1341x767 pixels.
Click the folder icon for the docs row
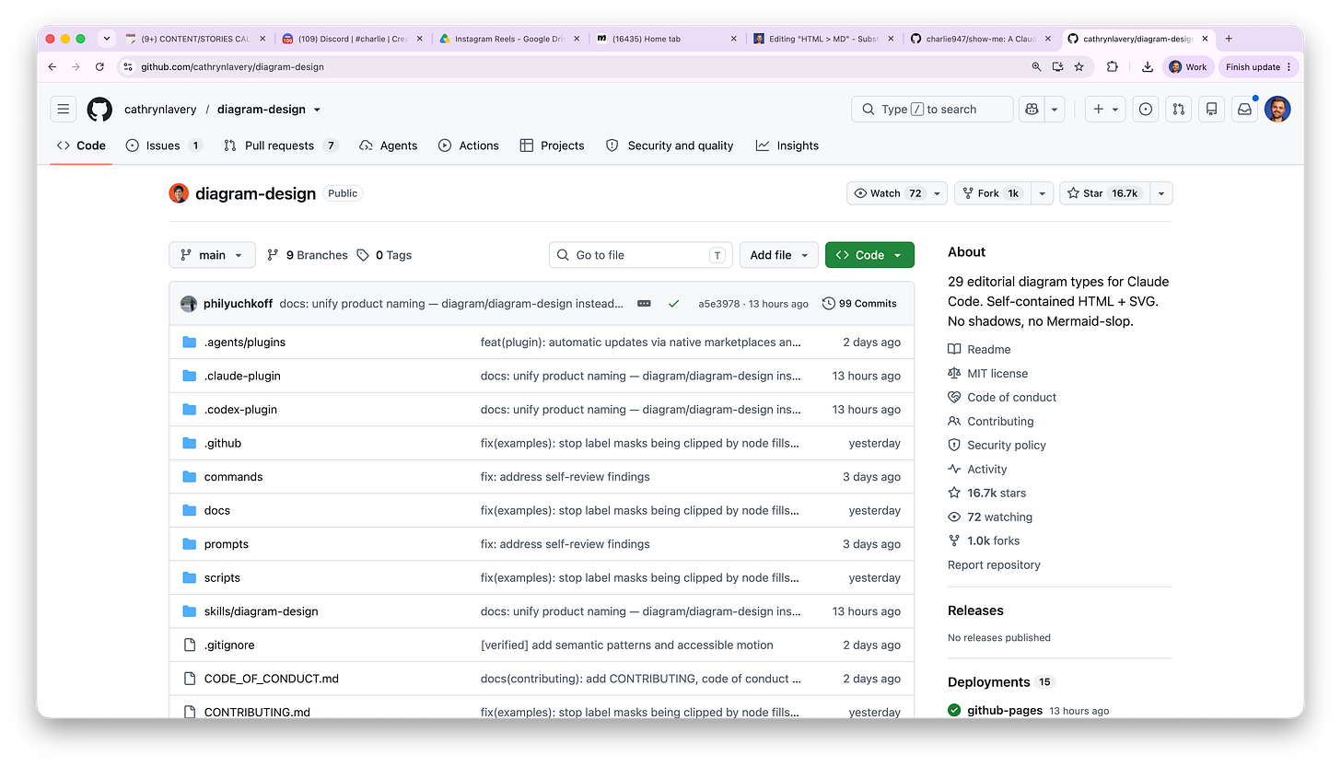(x=190, y=510)
